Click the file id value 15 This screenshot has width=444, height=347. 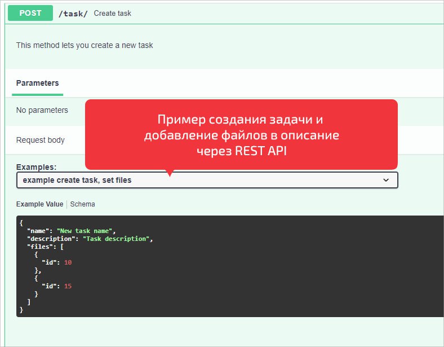[x=68, y=286]
